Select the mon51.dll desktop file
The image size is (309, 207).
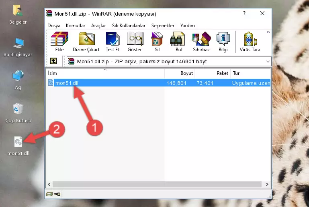[x=18, y=146]
